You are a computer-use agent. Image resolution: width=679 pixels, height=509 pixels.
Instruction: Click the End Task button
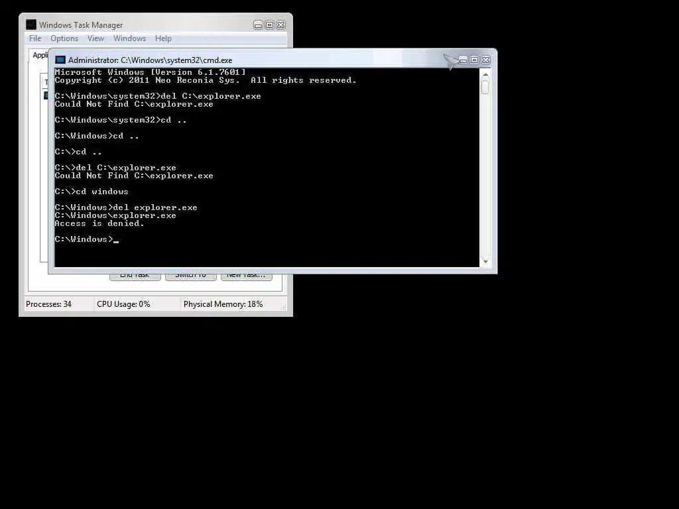coord(135,276)
